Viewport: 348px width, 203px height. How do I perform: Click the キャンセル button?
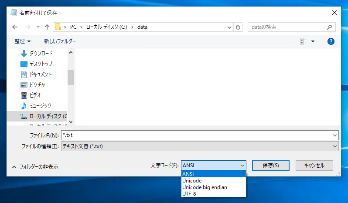pyautogui.click(x=314, y=166)
